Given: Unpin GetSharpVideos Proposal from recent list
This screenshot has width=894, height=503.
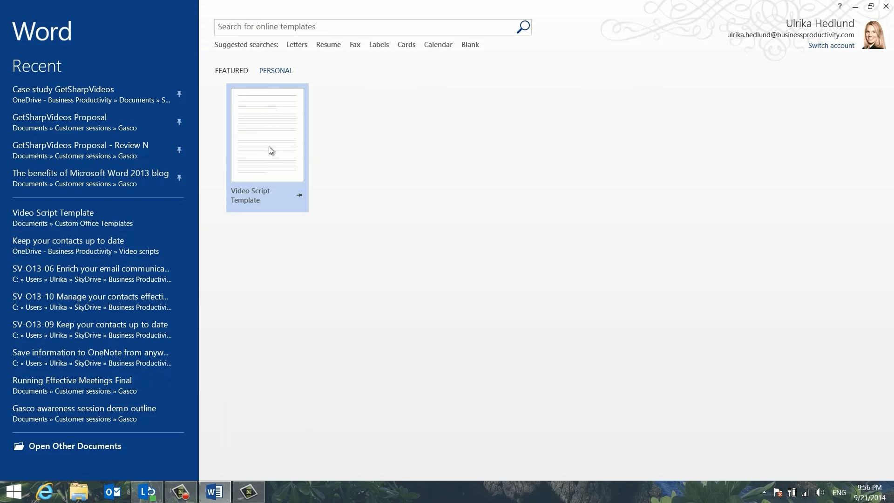Looking at the screenshot, I should (179, 122).
